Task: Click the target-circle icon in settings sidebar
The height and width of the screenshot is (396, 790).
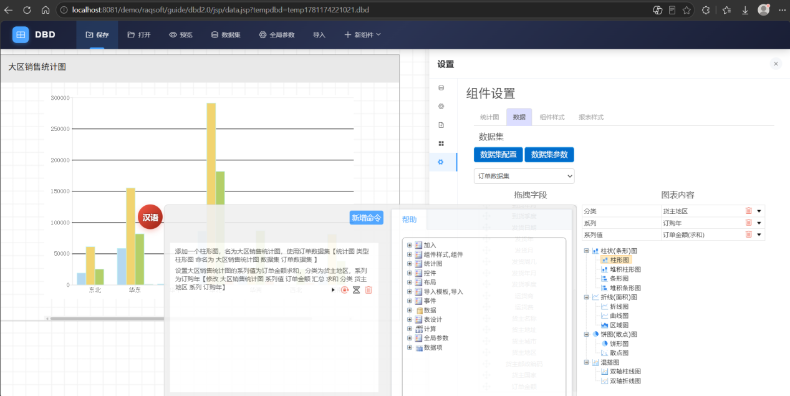Action: coord(441,106)
